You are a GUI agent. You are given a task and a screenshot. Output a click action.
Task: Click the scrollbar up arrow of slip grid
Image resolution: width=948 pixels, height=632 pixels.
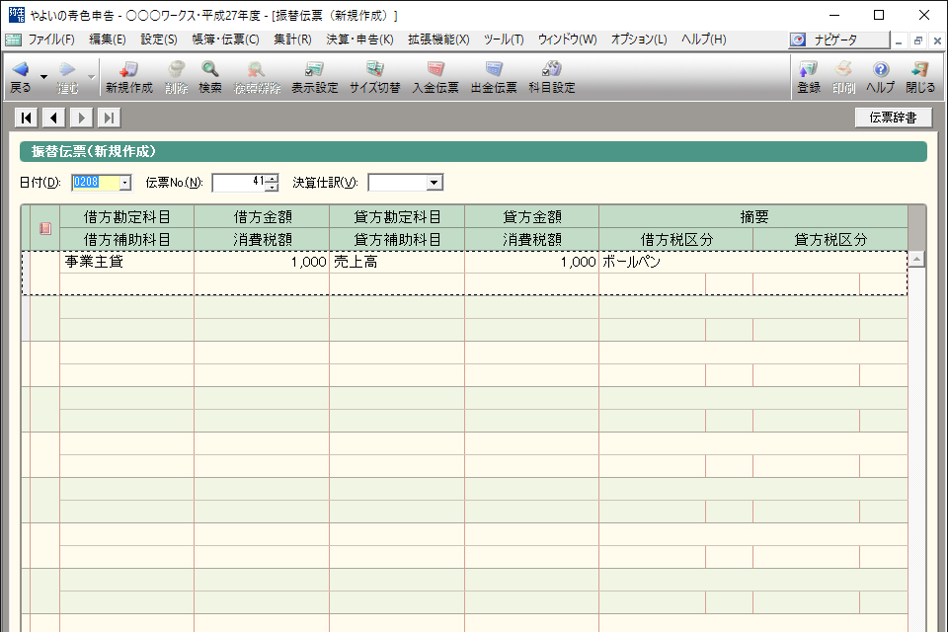(x=916, y=260)
